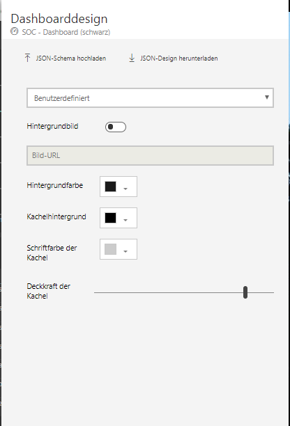Expand the Schriftfarbe der Kachel picker arrow

tap(125, 251)
